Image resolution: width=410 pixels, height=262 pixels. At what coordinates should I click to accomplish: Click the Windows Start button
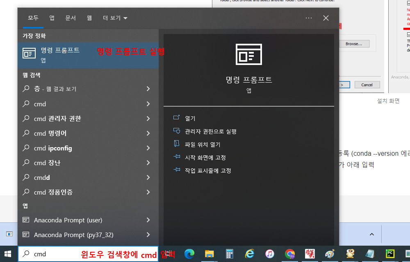[x=8, y=254]
